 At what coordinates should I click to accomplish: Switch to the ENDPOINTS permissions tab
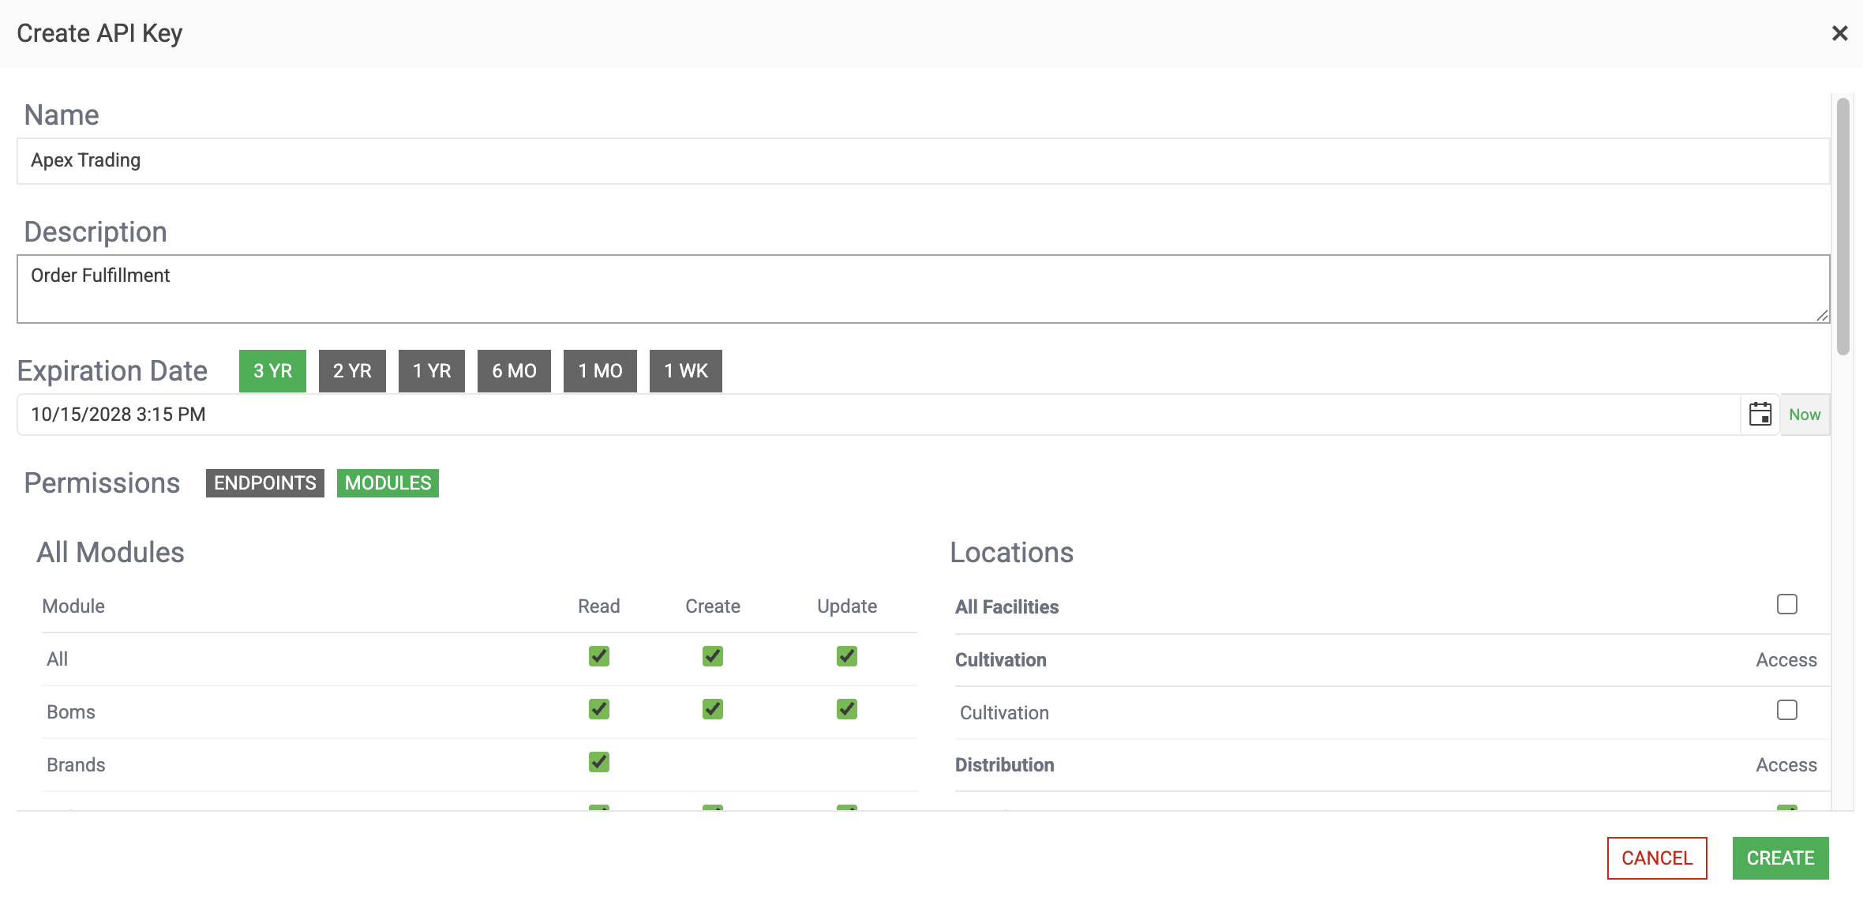[x=264, y=482]
